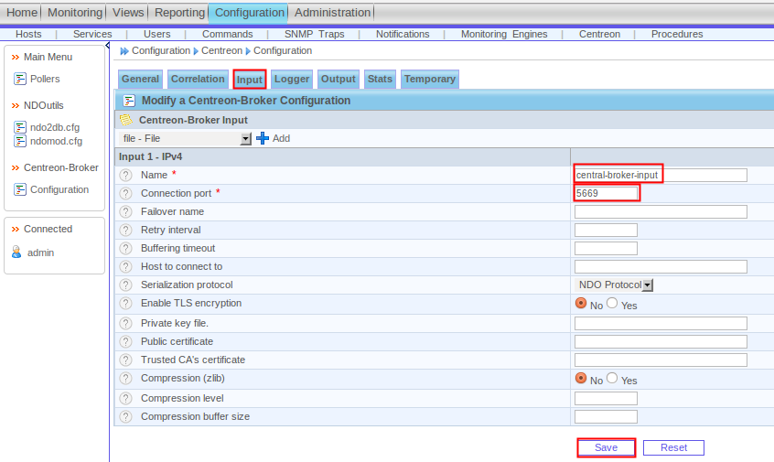Image resolution: width=774 pixels, height=462 pixels.
Task: Click the Compression level input field
Action: (606, 398)
